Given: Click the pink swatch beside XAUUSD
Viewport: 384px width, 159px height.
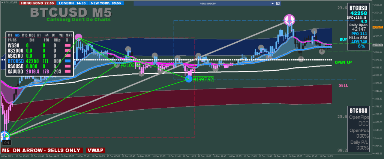Looking at the screenshot, I should pos(67,71).
